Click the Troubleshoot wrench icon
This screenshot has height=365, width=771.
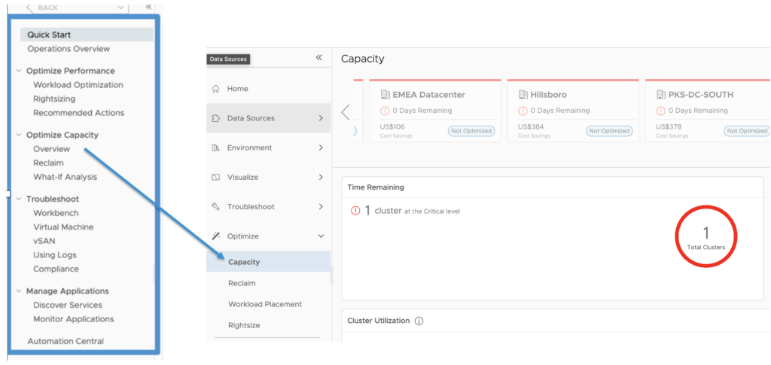[215, 207]
